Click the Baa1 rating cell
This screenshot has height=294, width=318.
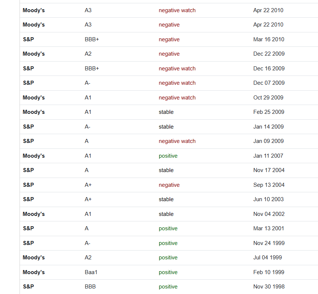coord(91,272)
